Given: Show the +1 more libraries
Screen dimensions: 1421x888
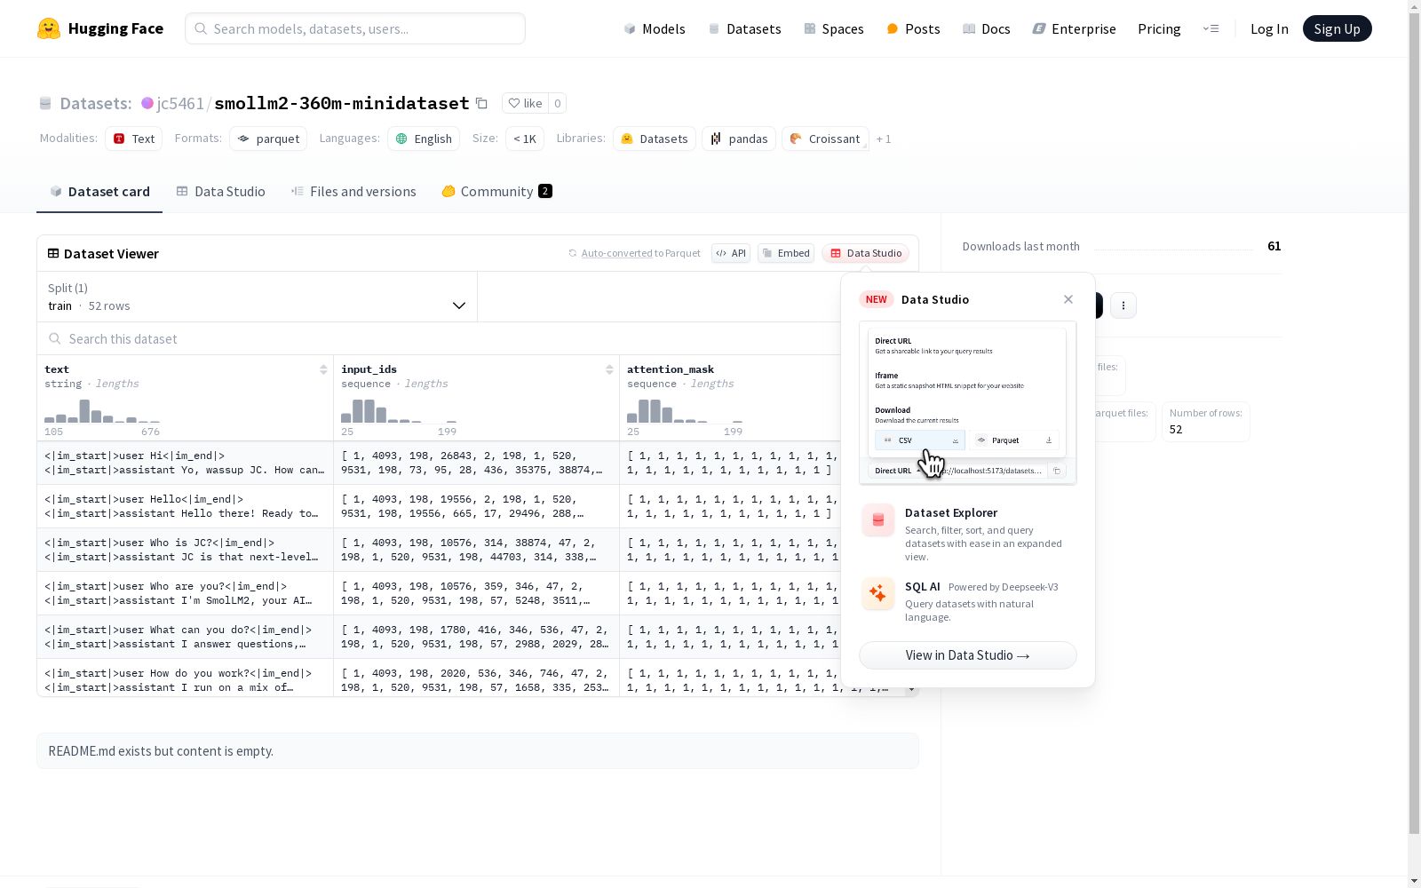Looking at the screenshot, I should pyautogui.click(x=884, y=139).
